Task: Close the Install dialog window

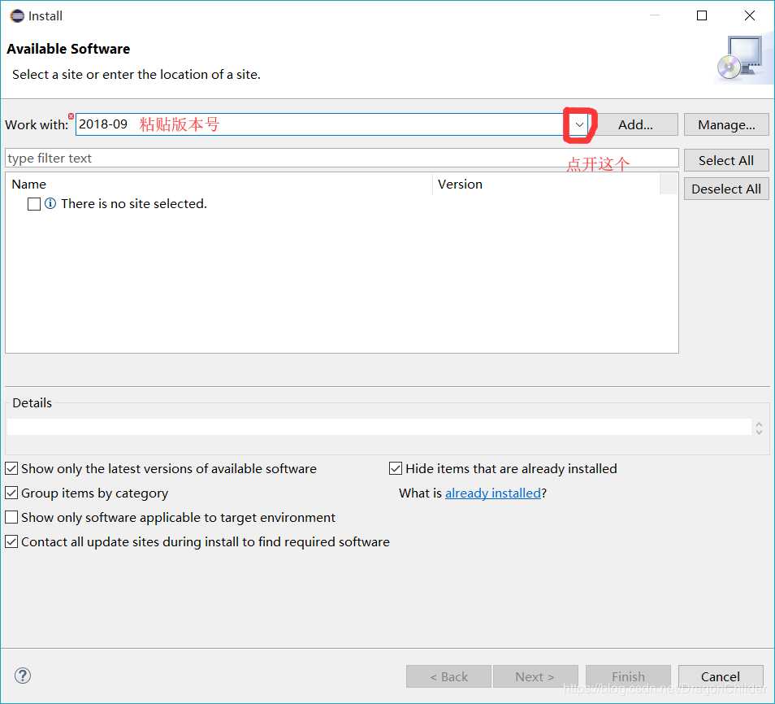Action: point(749,15)
